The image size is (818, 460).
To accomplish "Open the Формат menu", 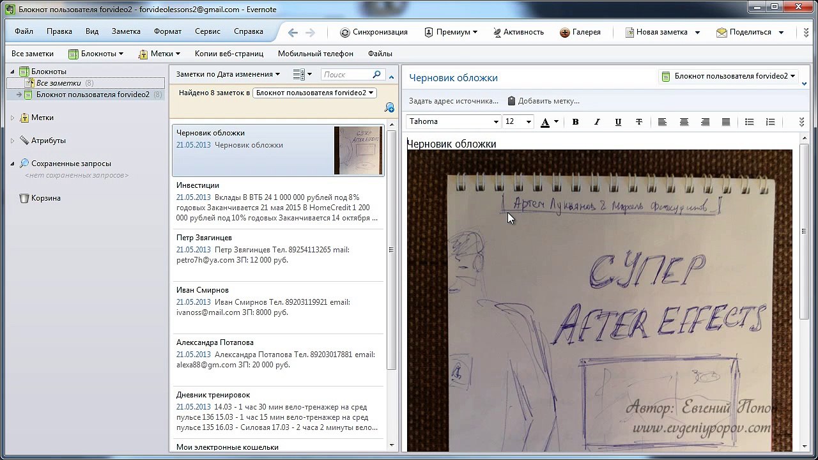I will pyautogui.click(x=167, y=31).
